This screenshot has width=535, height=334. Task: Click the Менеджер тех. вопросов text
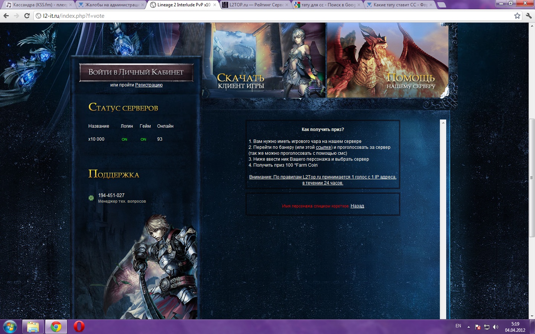click(x=122, y=202)
